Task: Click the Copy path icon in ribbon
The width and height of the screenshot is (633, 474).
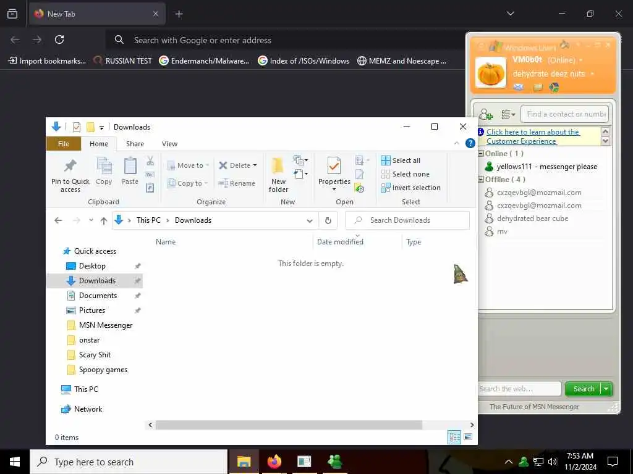Action: tap(150, 175)
